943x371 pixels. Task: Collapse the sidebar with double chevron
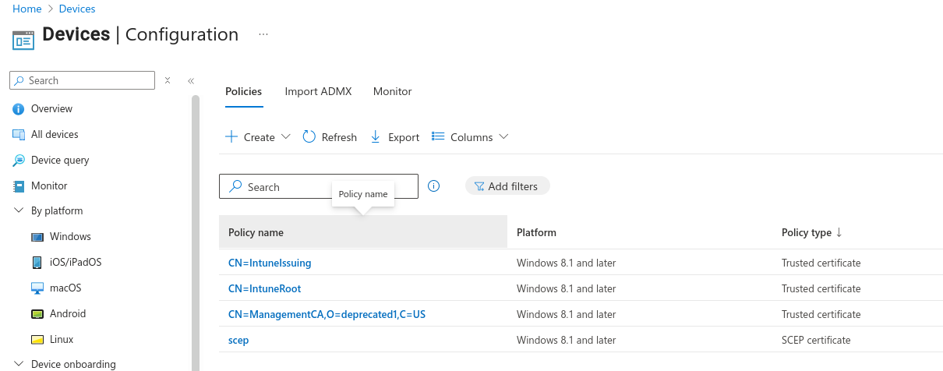(190, 80)
